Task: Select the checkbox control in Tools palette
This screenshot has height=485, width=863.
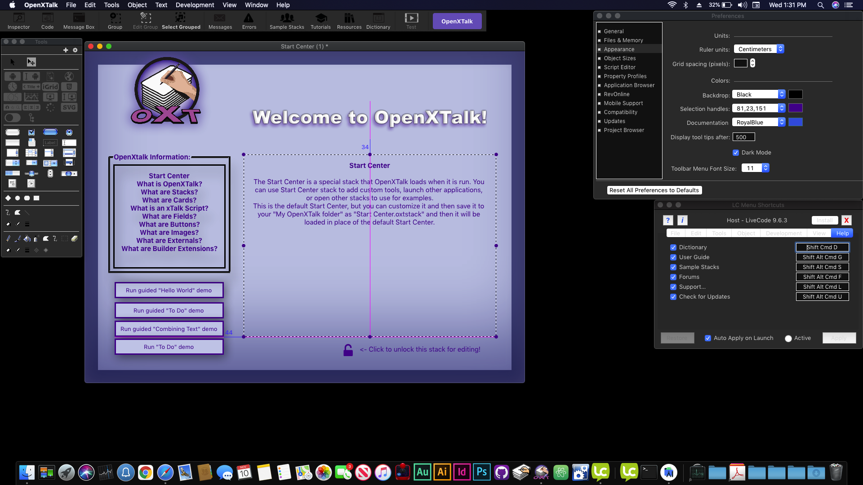Action: (31, 132)
